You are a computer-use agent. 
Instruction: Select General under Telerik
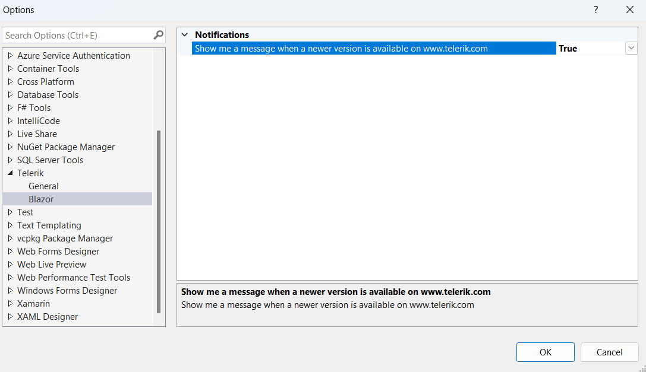pos(43,186)
